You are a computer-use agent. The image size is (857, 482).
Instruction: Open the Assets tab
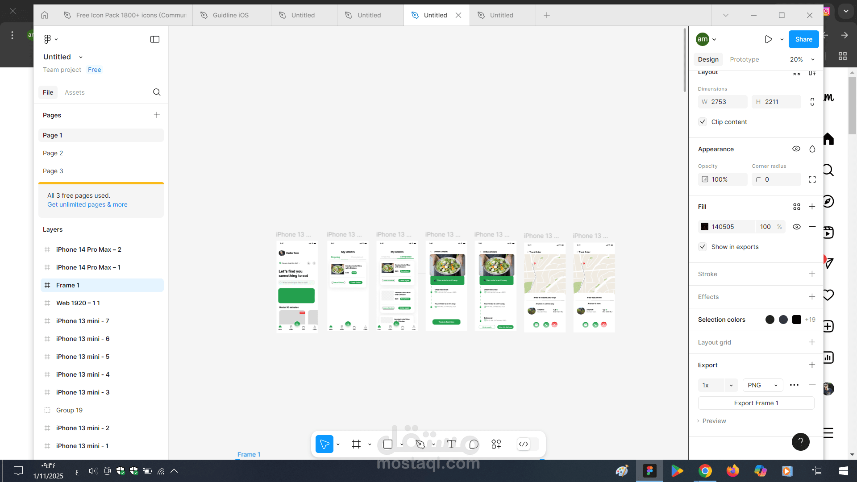tap(75, 92)
